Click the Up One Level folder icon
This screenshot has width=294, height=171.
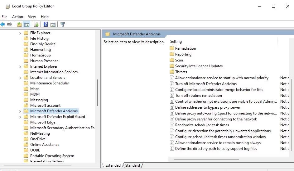[x=19, y=25]
